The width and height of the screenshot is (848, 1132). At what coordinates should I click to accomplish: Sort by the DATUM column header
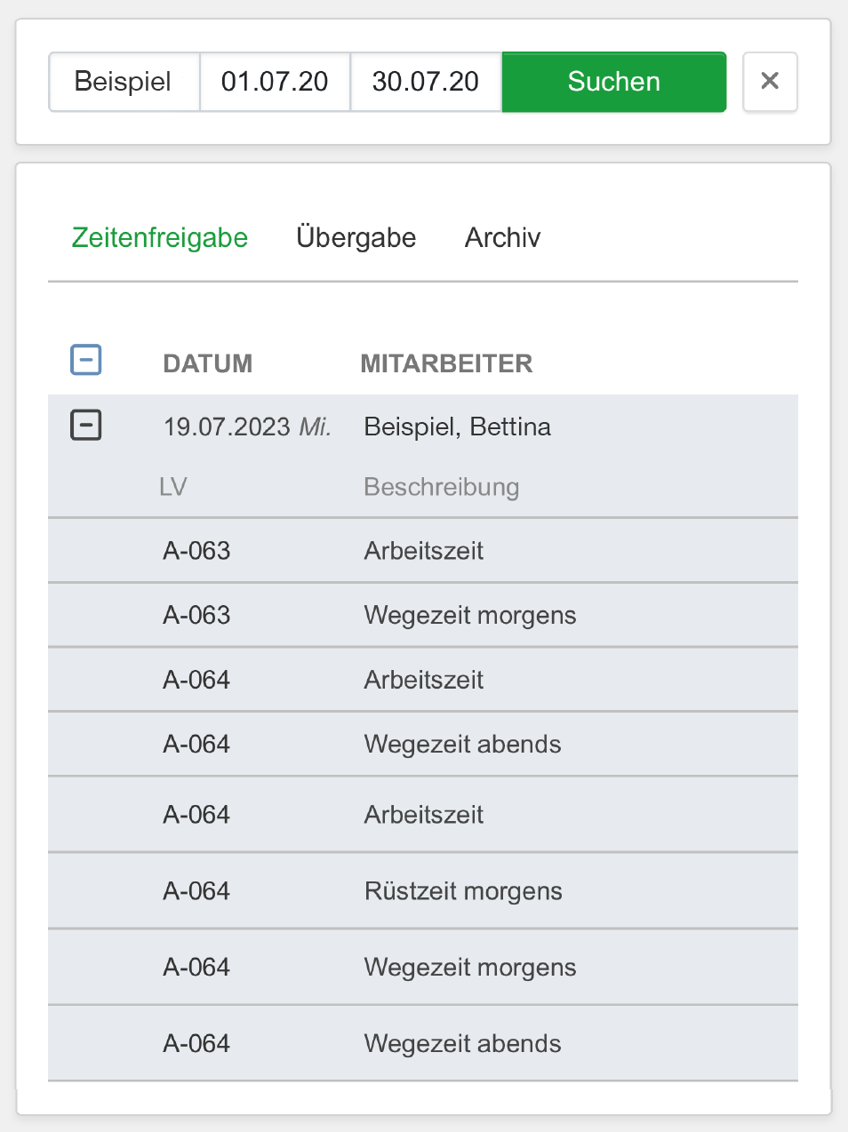[208, 363]
